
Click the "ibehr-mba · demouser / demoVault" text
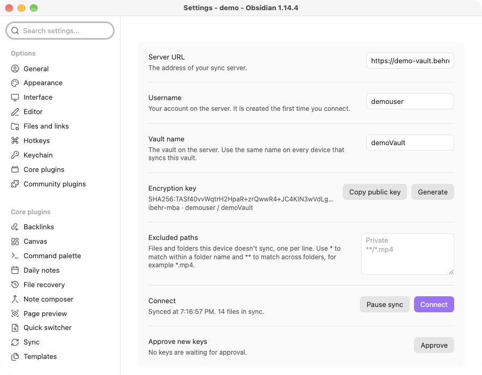(x=201, y=208)
